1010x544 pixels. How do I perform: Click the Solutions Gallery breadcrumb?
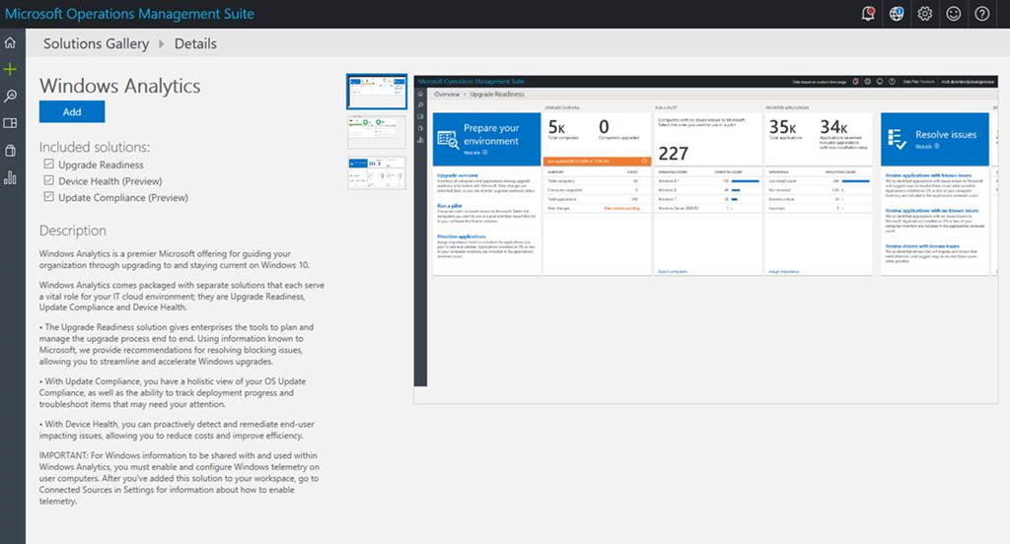coord(96,43)
